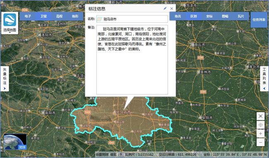Click the 新蔡县 label on the map
This screenshot has width=269, height=158.
(166, 125)
